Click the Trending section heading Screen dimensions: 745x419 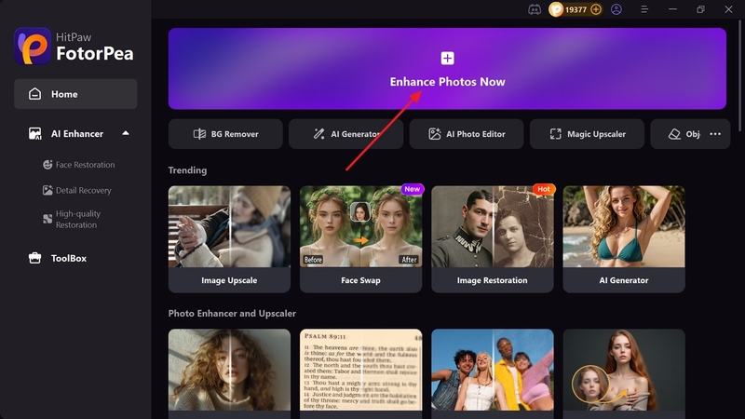(x=187, y=170)
